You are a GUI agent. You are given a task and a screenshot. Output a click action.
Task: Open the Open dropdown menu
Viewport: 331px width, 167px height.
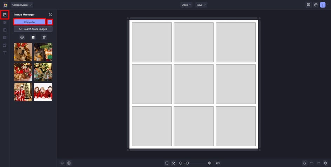coord(186,5)
